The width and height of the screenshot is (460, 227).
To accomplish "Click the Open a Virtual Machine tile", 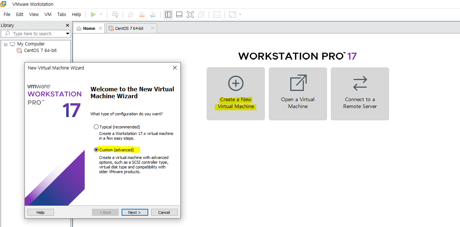I will coord(298,94).
